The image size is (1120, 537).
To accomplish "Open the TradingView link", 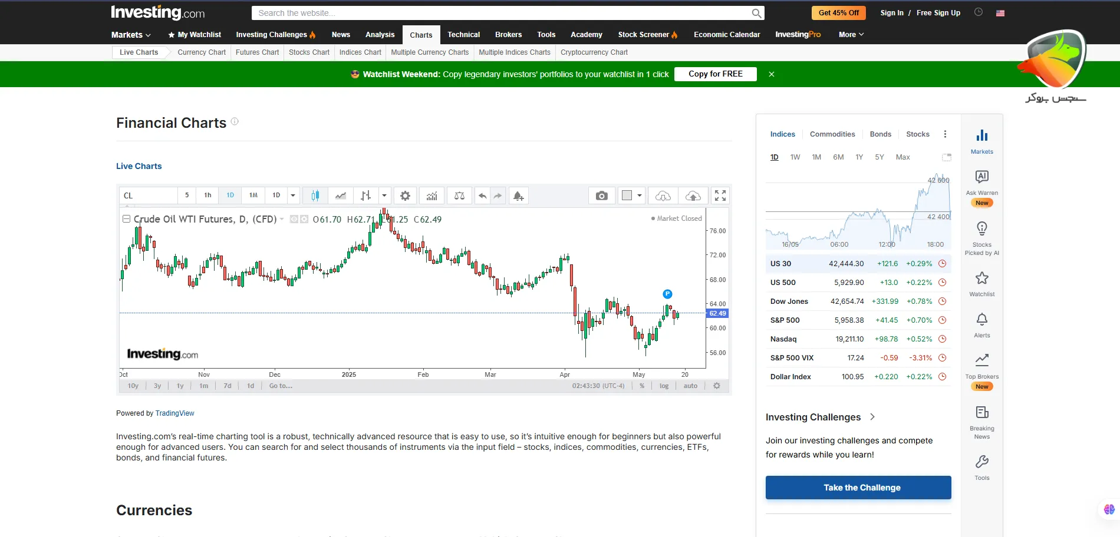I will click(174, 413).
